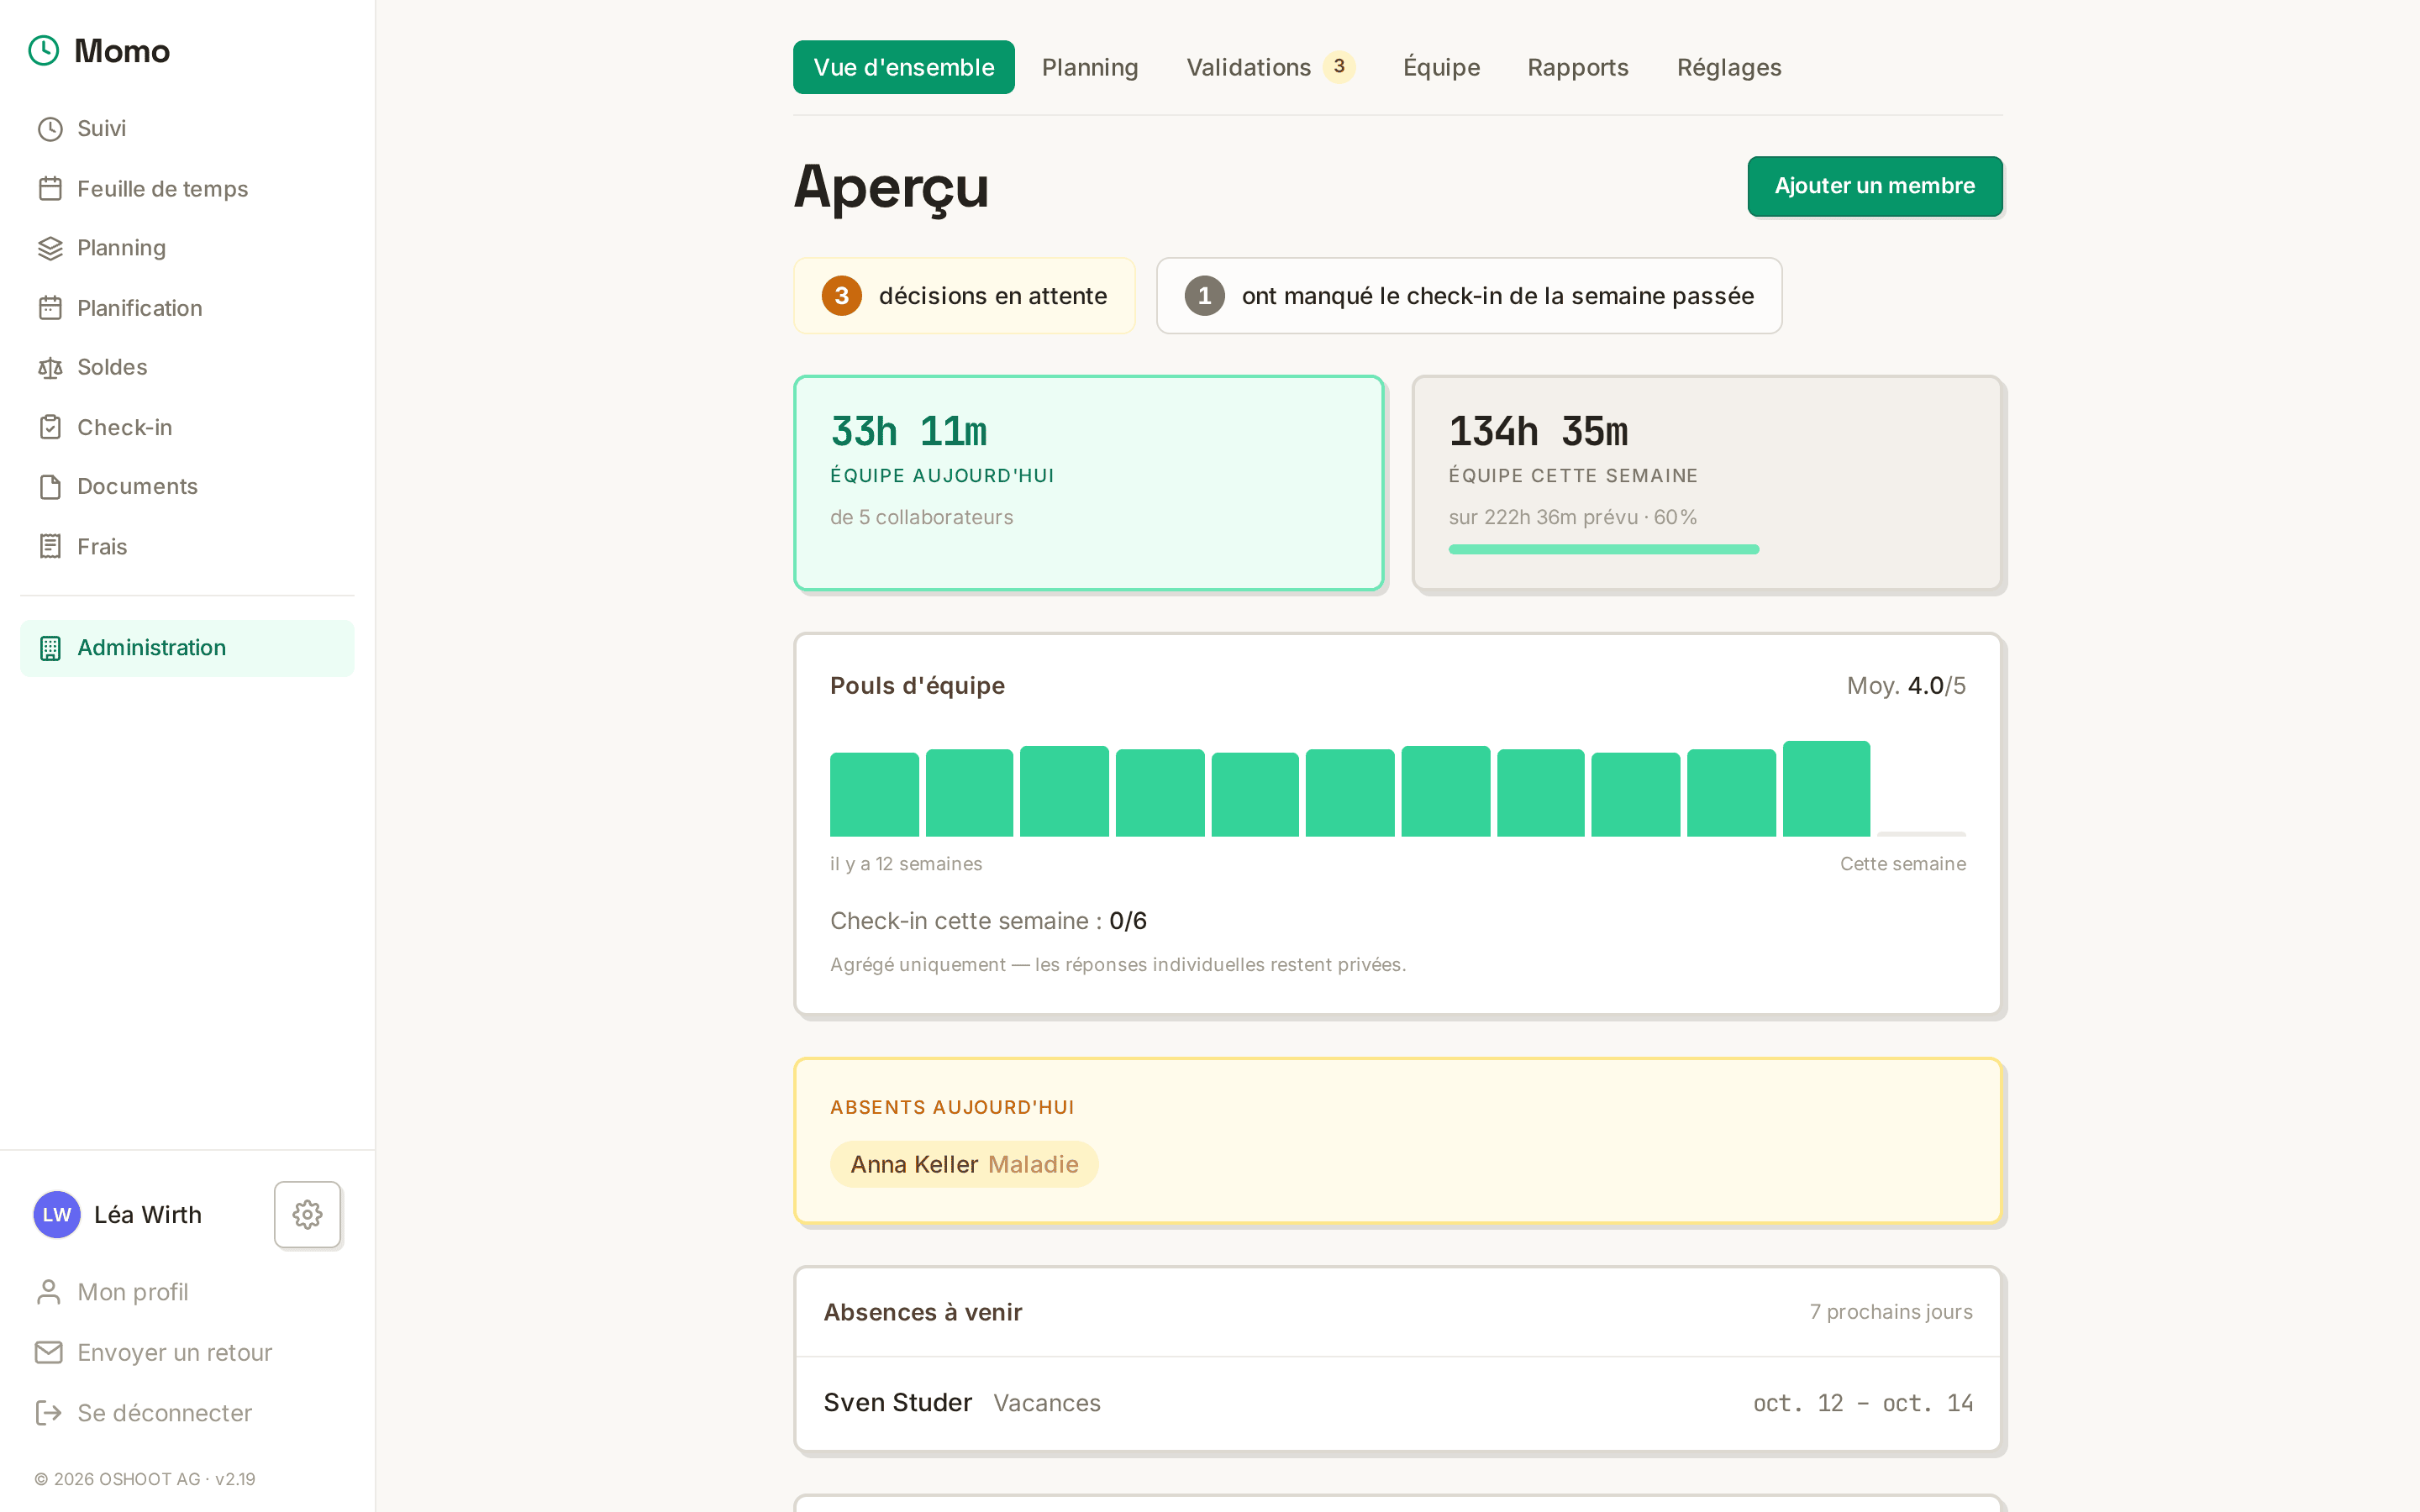Click the Planning layers icon in sidebar
The image size is (2420, 1512).
50,248
